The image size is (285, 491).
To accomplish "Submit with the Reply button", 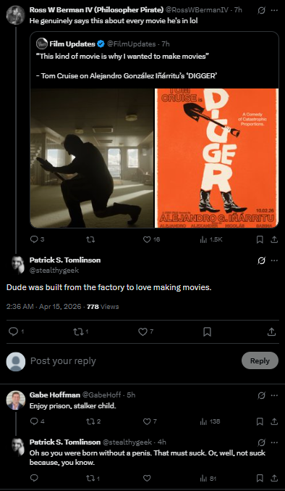I will (x=260, y=360).
